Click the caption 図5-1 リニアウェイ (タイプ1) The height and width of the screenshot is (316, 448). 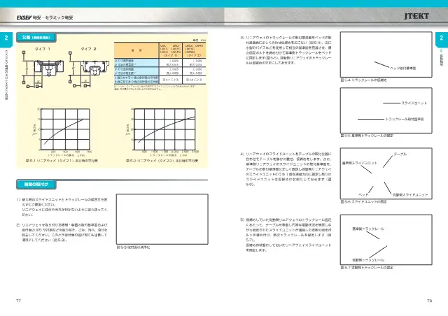62,161
